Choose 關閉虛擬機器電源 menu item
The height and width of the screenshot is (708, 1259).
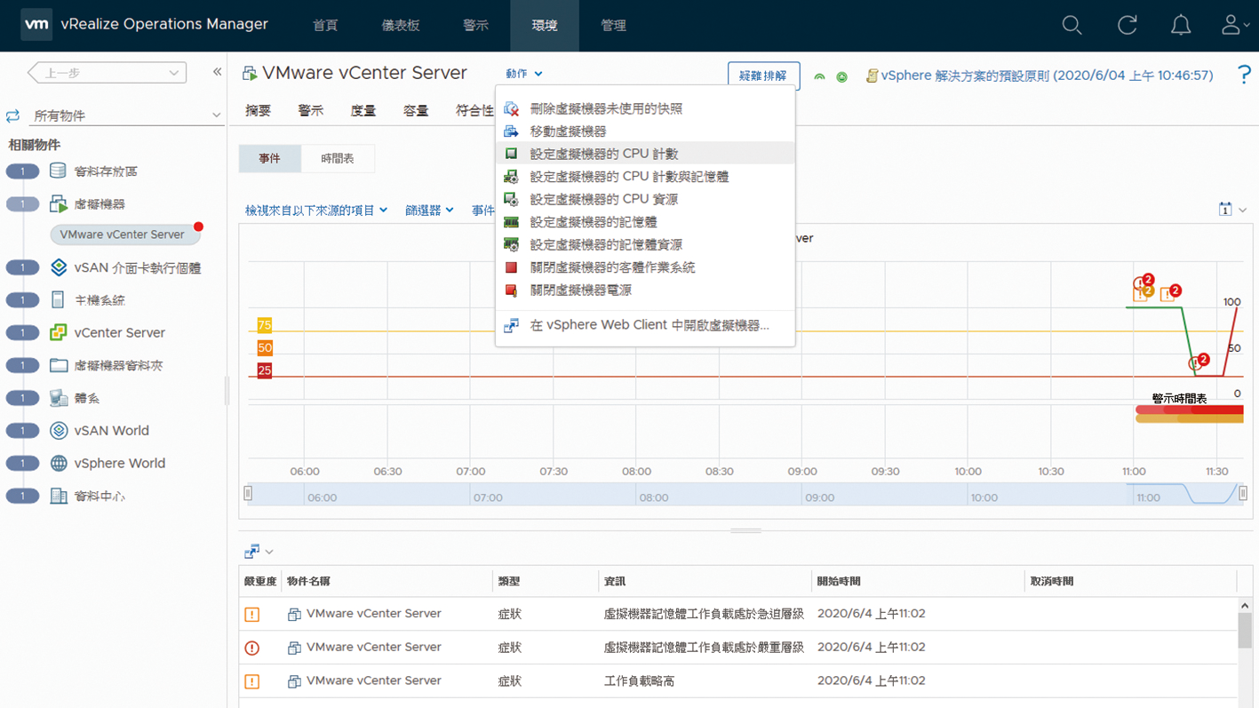click(x=645, y=290)
